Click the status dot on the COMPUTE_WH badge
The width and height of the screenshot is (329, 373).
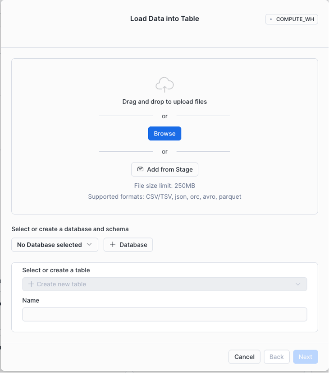[270, 19]
